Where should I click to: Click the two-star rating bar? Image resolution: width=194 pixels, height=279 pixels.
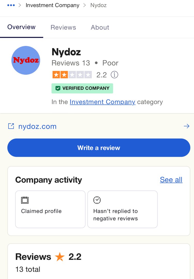point(72,75)
